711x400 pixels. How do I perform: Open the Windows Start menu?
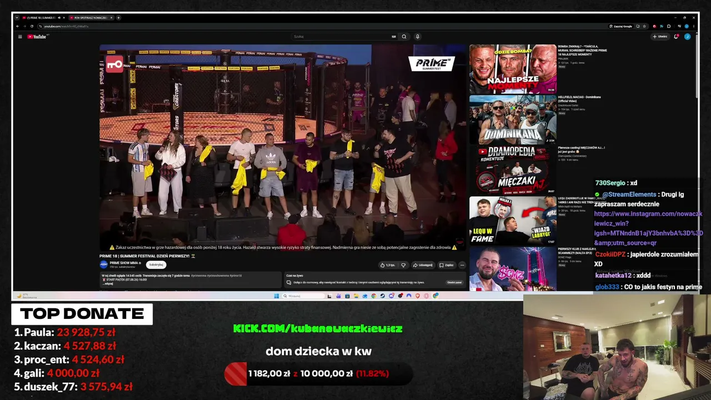click(276, 296)
